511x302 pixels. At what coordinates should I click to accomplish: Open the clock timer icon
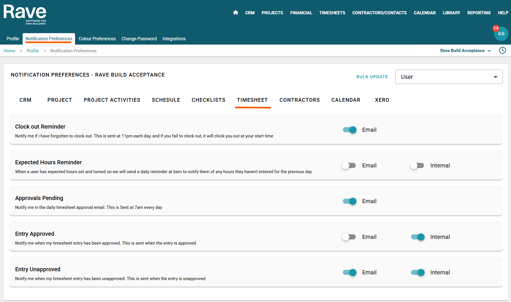[x=502, y=51]
